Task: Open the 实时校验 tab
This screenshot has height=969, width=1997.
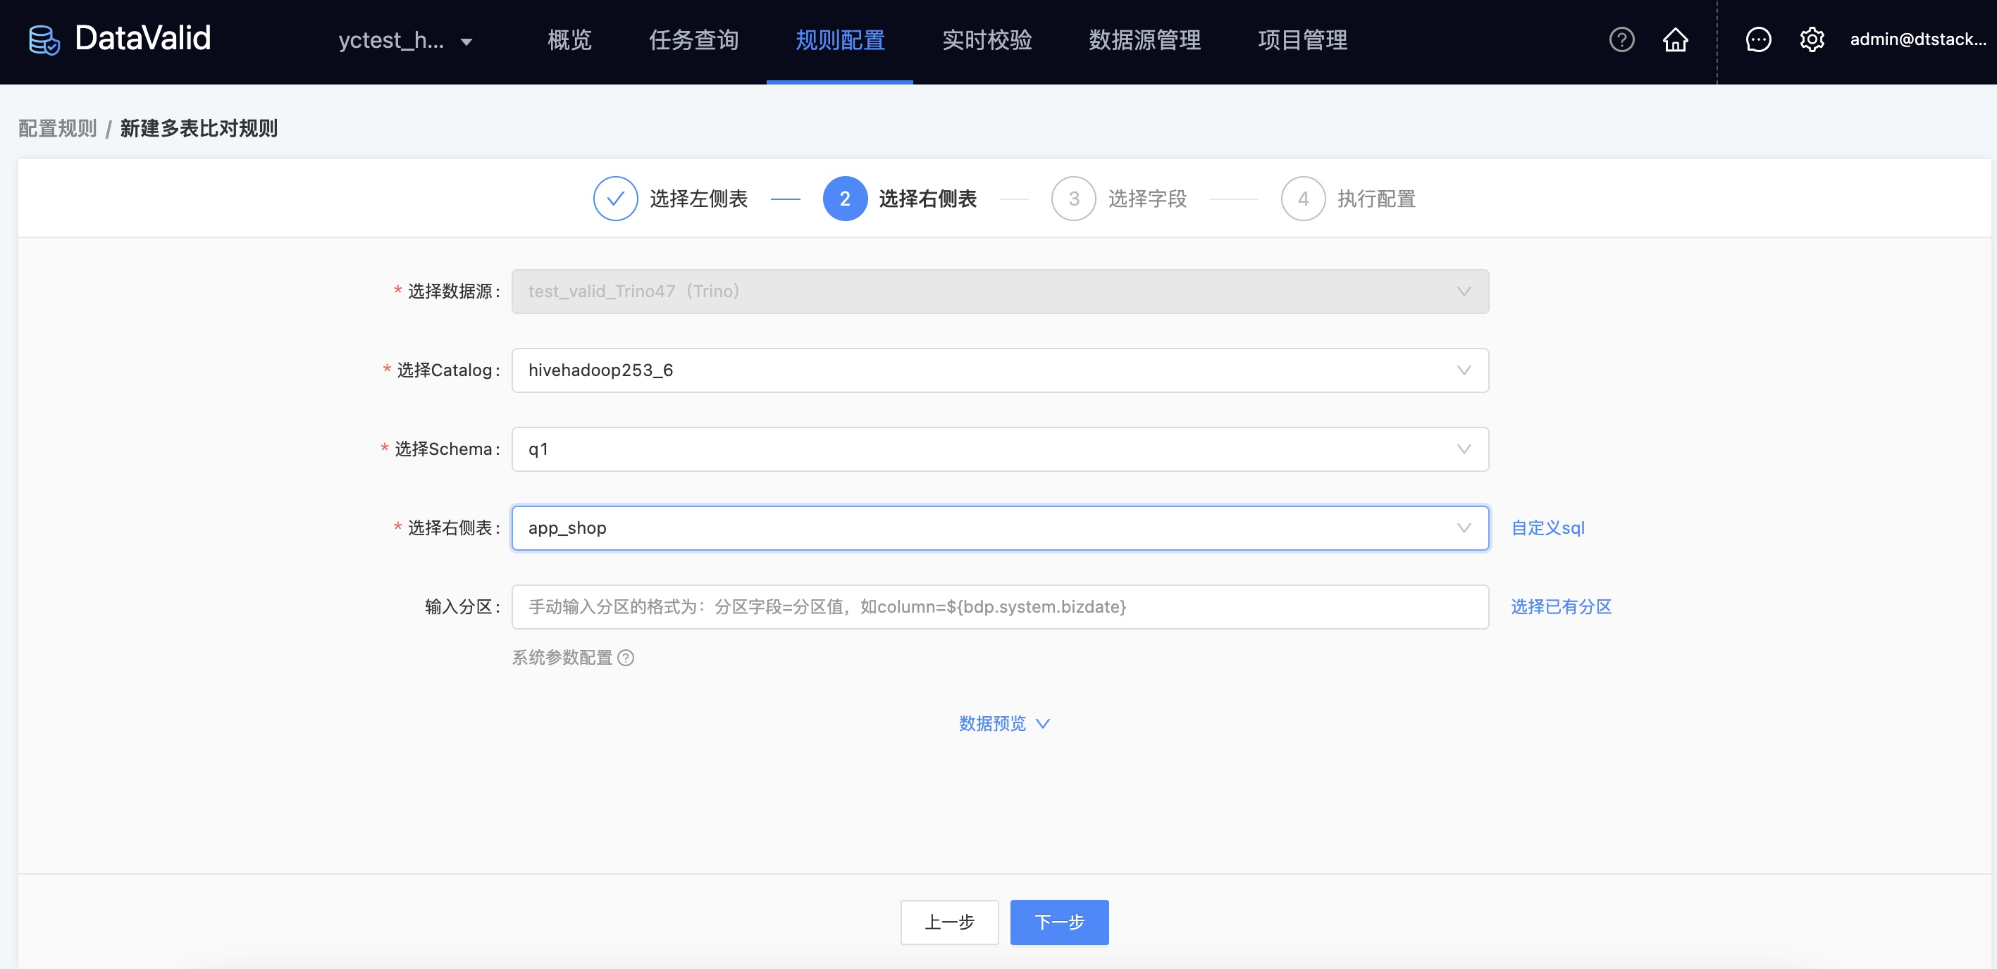Action: [986, 40]
